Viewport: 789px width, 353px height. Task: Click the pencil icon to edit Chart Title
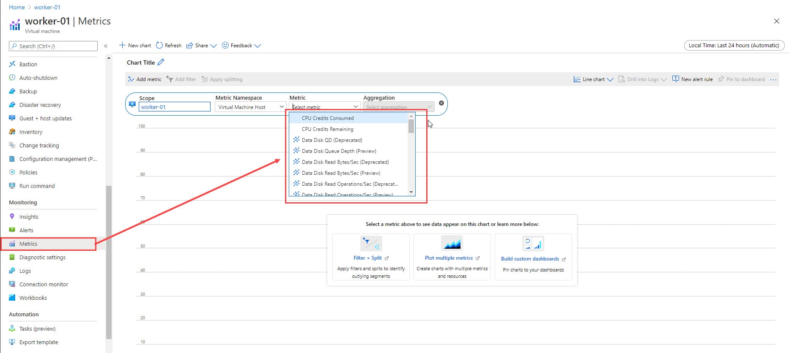(x=161, y=62)
